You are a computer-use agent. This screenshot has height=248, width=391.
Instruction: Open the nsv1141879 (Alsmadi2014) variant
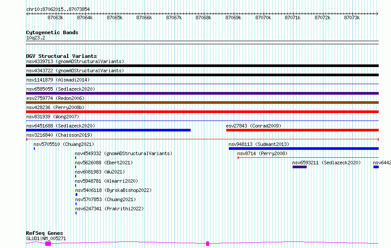pyautogui.click(x=58, y=80)
